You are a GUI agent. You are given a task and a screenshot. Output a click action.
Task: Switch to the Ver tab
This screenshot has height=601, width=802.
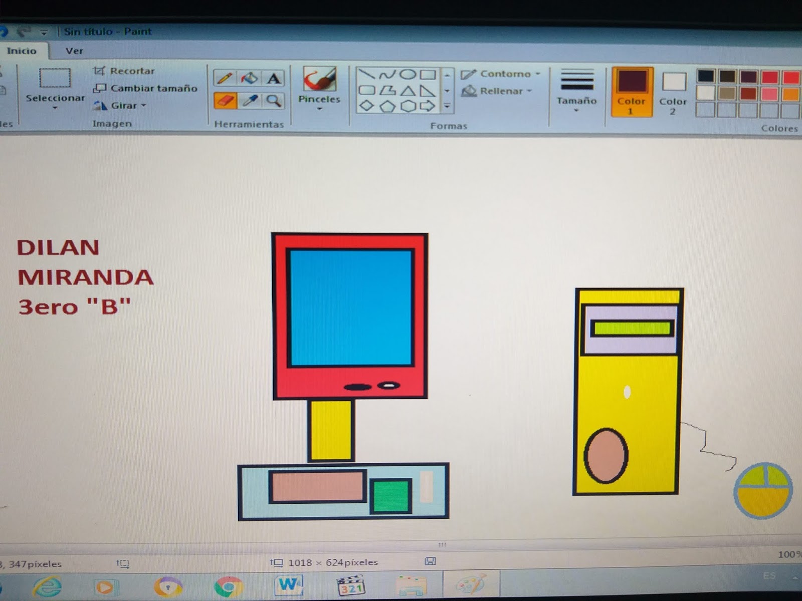pyautogui.click(x=74, y=51)
